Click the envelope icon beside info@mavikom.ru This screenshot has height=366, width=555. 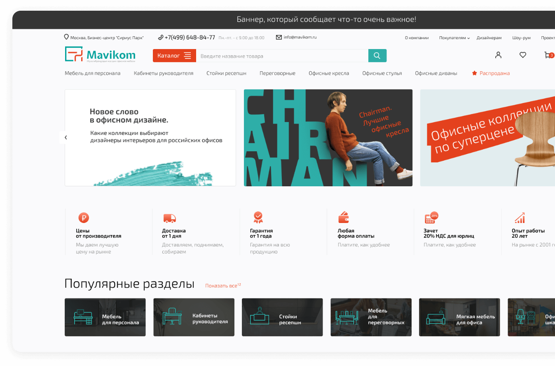279,37
